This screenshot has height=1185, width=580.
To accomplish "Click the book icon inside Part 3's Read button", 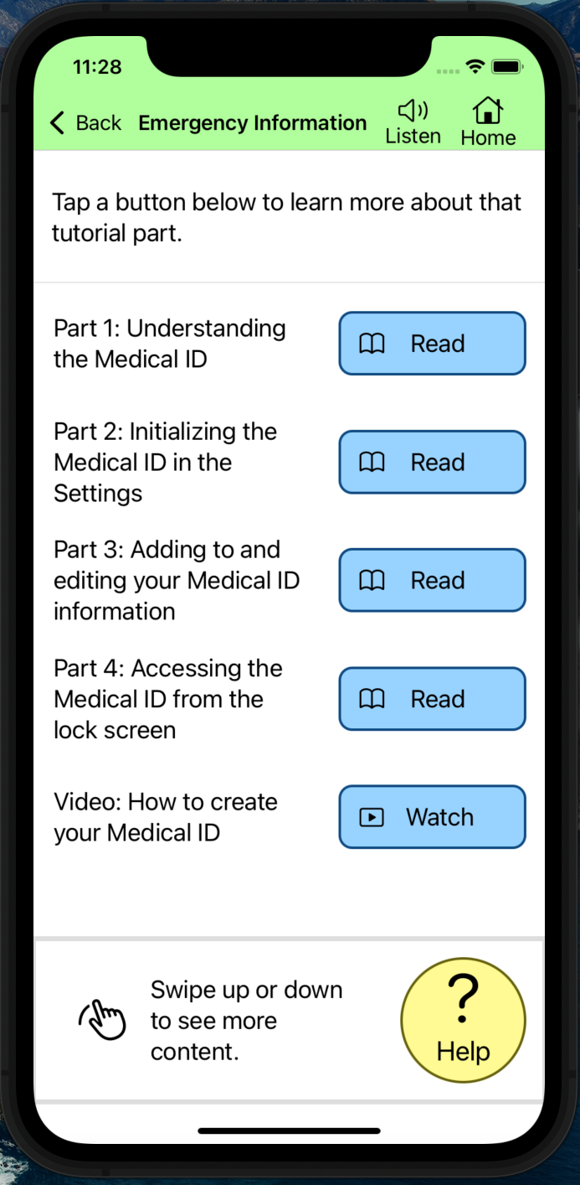I will point(373,580).
